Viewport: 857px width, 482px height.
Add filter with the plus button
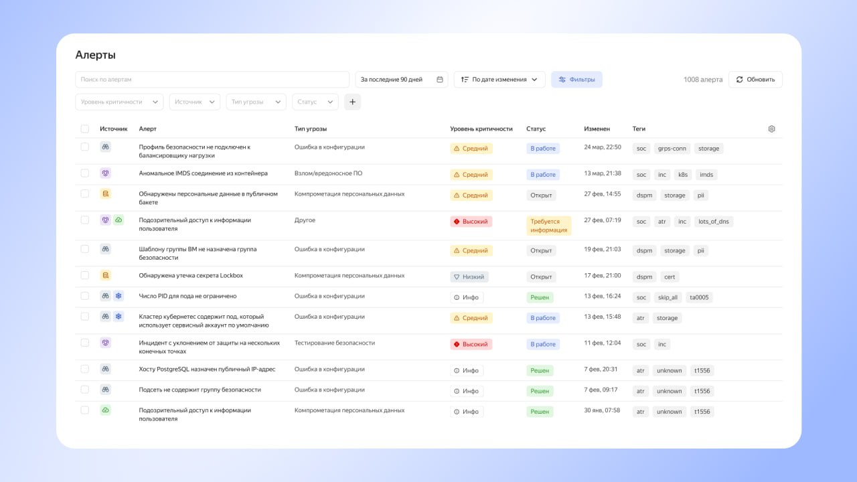click(352, 102)
